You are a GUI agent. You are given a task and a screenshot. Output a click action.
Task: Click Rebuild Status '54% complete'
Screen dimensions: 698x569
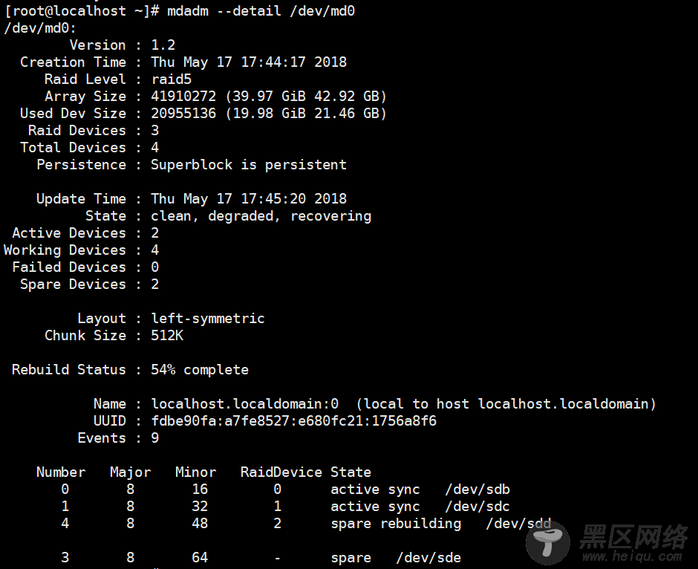(x=200, y=369)
